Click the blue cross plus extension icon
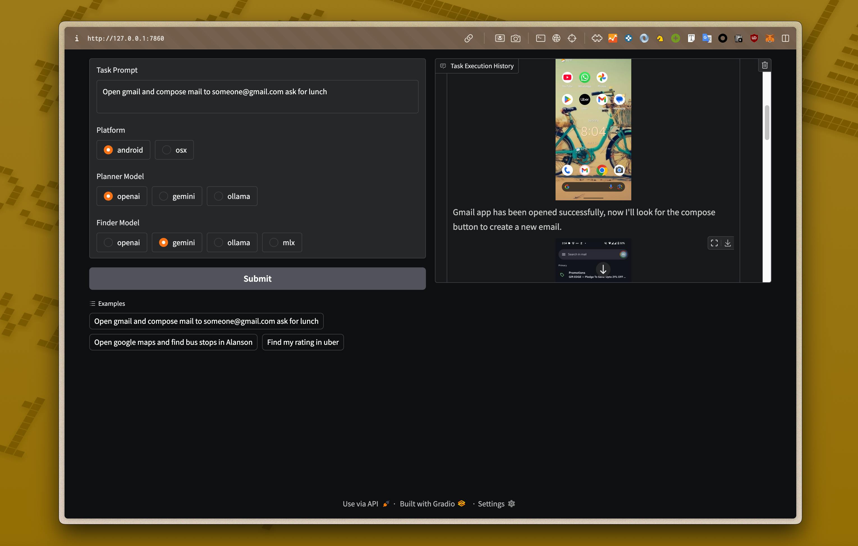 click(628, 38)
